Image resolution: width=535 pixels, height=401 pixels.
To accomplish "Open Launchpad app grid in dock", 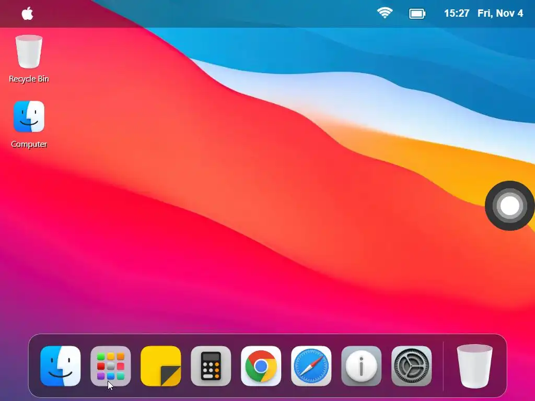I will (x=111, y=366).
